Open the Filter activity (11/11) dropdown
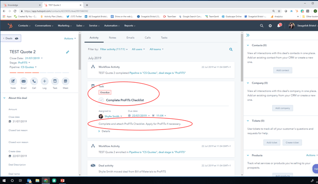318x184 pixels. click(114, 49)
